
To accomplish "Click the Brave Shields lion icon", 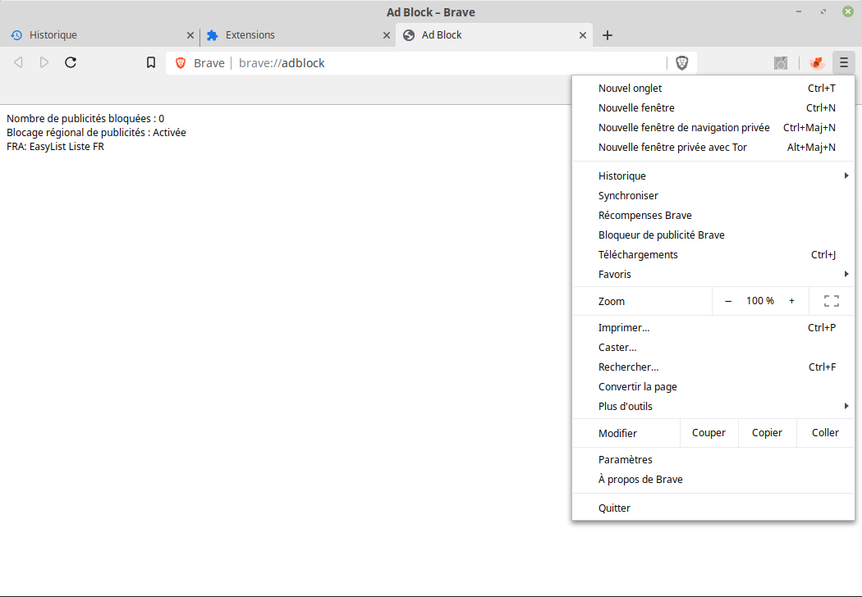I will pos(681,63).
